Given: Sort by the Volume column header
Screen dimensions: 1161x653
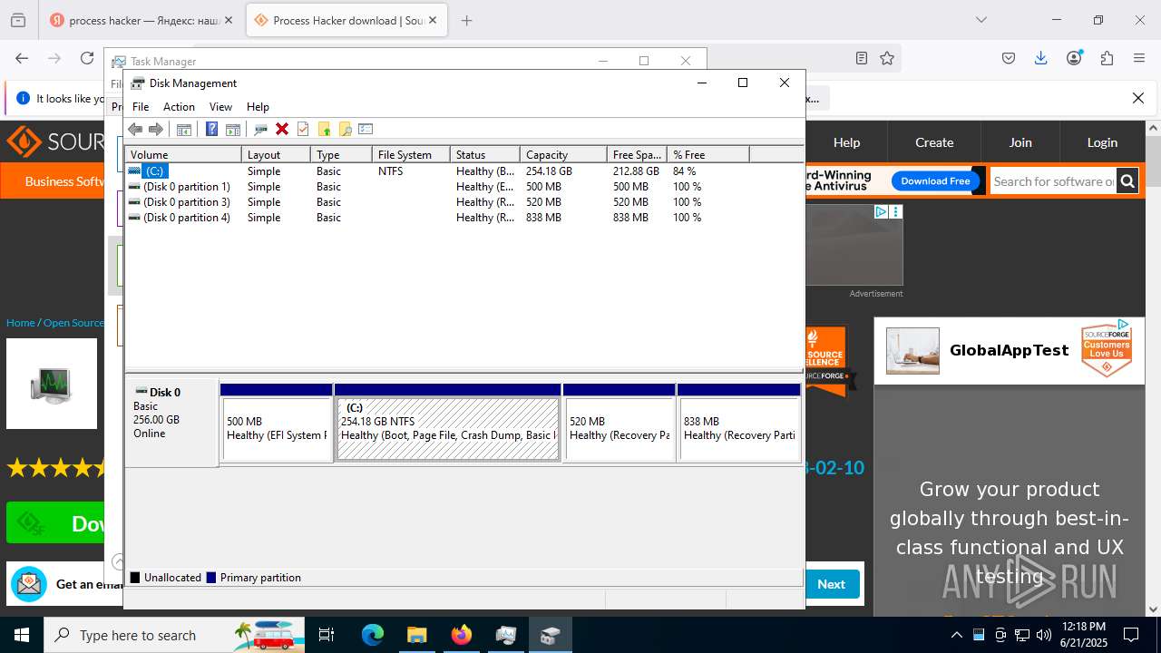Looking at the screenshot, I should [183, 155].
